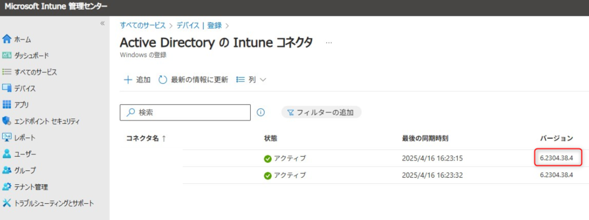Refresh with 最新の情報に更新
This screenshot has height=220, width=589.
193,80
